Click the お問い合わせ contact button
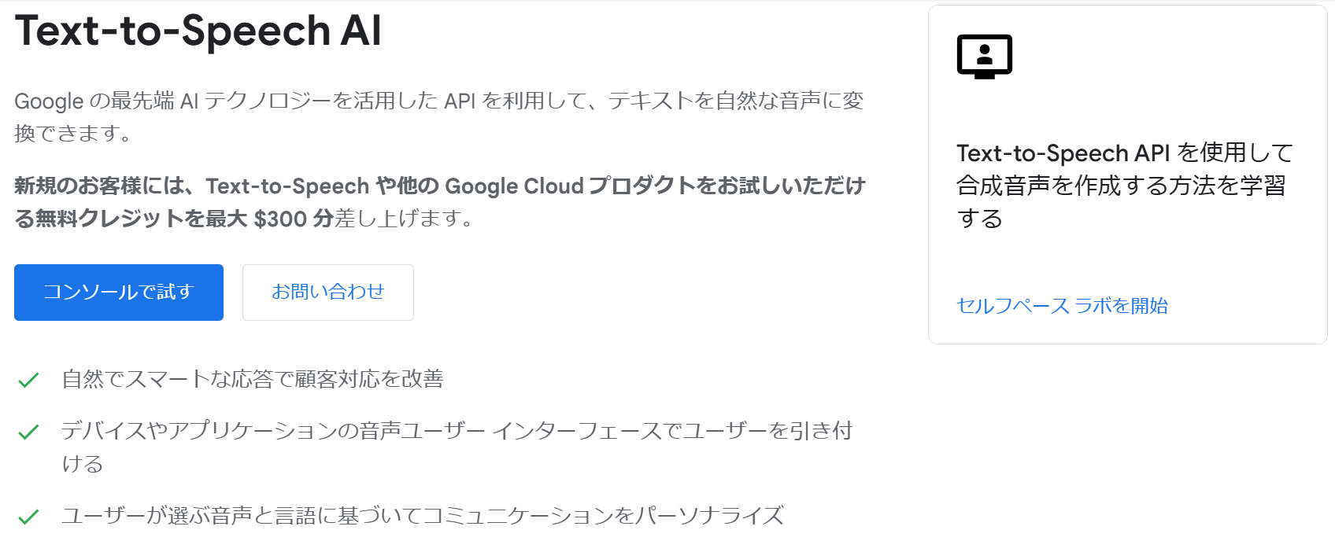Screen dimensions: 1335x541 coord(328,292)
